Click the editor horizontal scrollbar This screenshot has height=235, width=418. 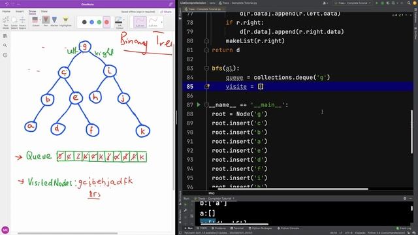pos(293,189)
